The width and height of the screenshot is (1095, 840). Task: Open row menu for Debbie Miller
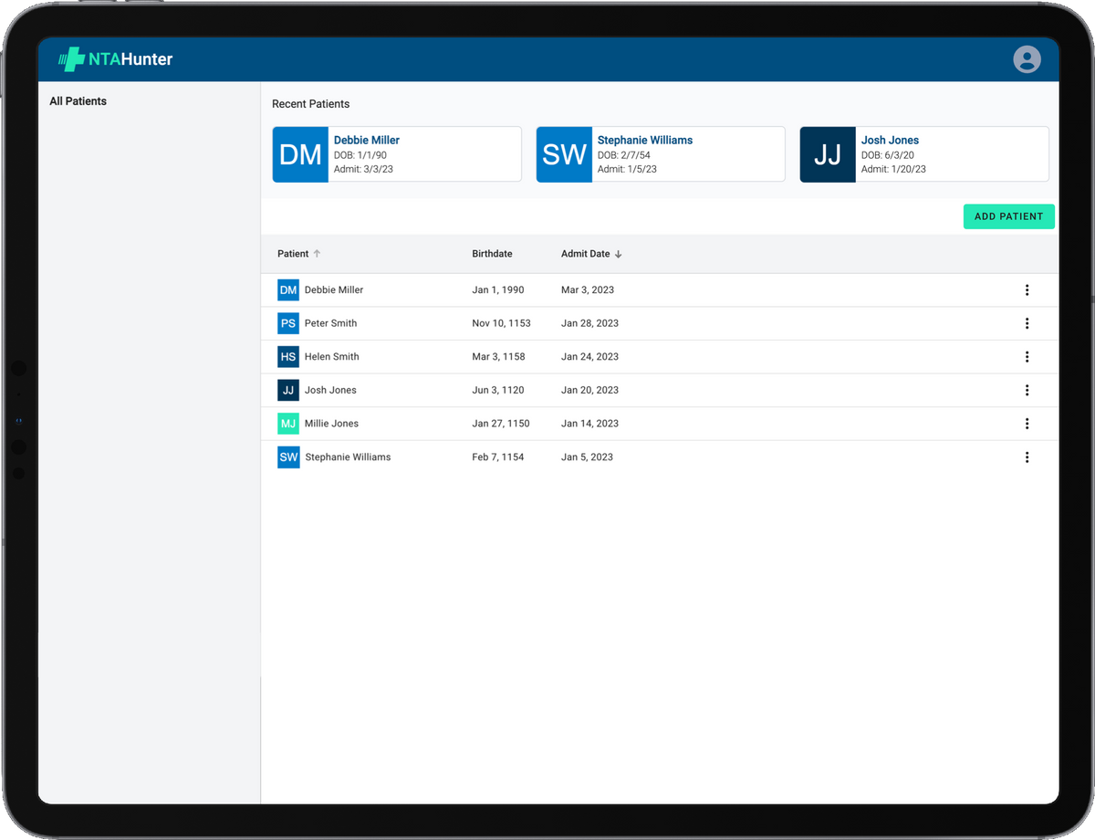click(x=1027, y=290)
